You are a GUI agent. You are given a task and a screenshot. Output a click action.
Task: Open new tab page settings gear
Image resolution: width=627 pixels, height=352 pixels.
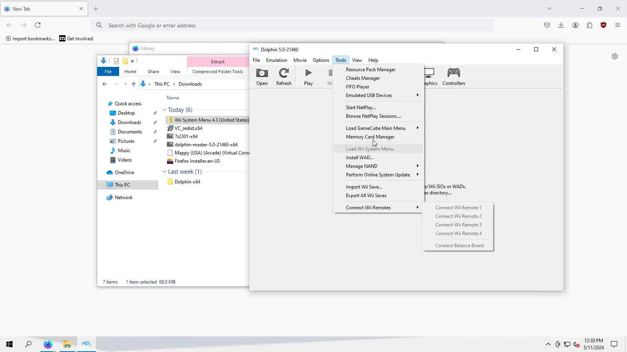click(615, 56)
